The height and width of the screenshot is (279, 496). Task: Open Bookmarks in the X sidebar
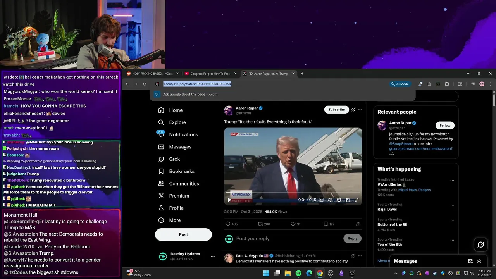pos(176,171)
